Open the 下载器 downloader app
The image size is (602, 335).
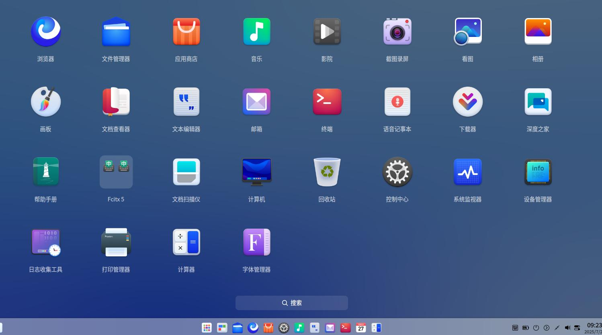click(x=468, y=102)
